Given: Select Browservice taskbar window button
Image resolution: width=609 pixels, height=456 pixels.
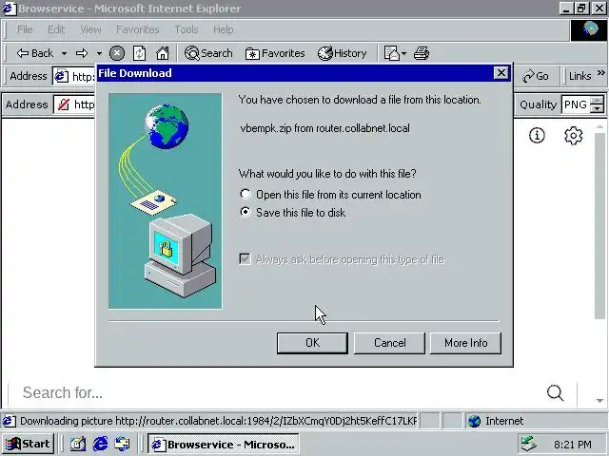Looking at the screenshot, I should 224,445.
